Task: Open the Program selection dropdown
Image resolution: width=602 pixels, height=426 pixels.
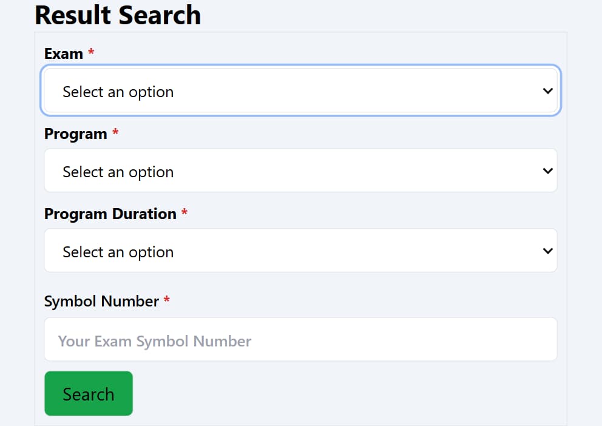Action: 301,171
